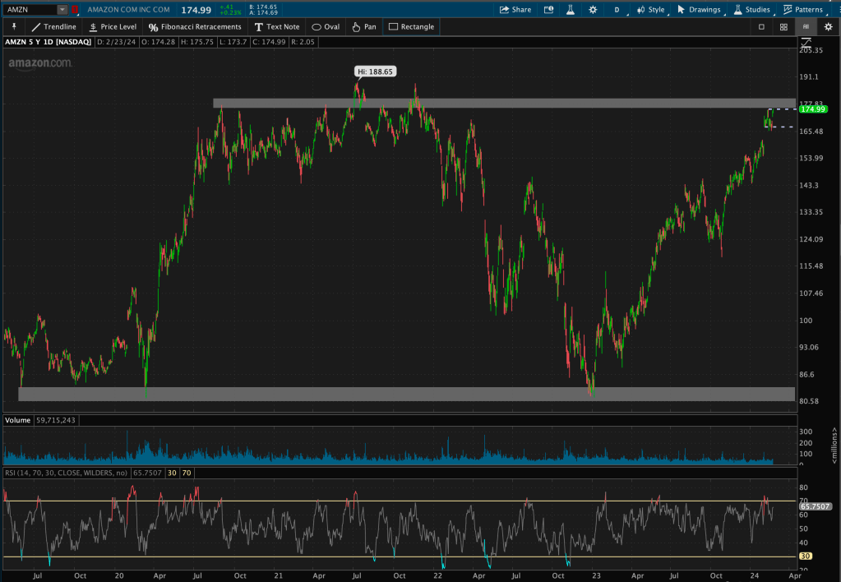Click the pin icon in the drawing toolbar
Viewport: 841px width, 582px height.
click(x=14, y=26)
